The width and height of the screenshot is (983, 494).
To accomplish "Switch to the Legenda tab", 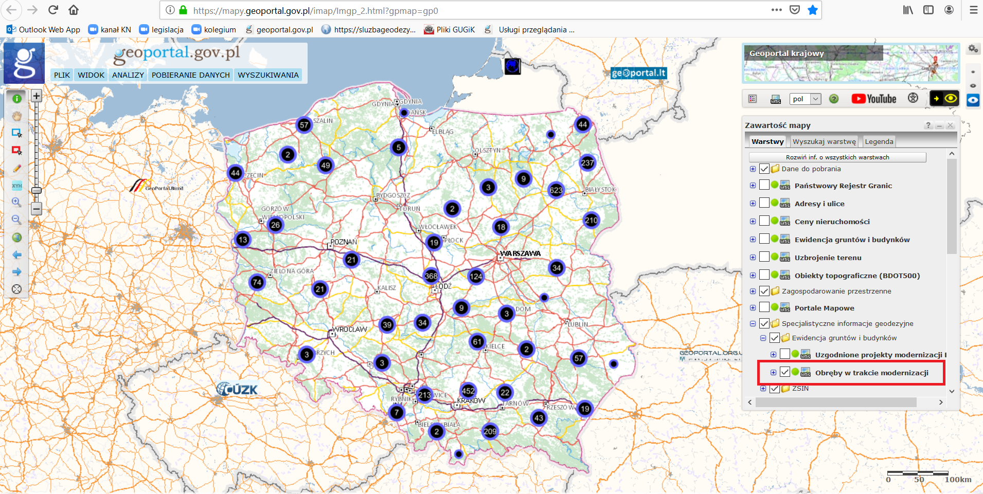I will pos(879,141).
